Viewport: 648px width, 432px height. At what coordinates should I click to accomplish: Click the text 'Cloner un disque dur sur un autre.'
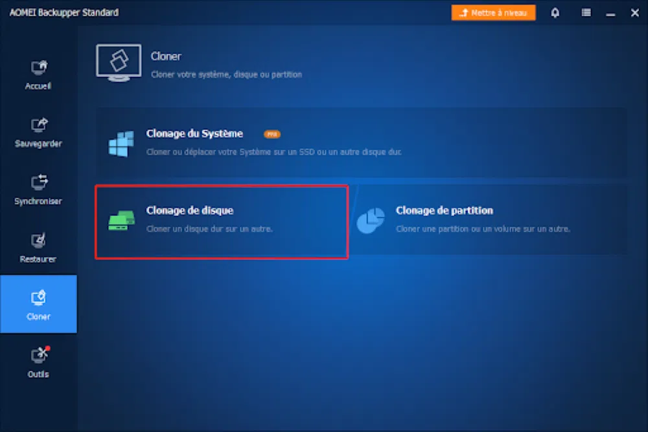tap(209, 228)
